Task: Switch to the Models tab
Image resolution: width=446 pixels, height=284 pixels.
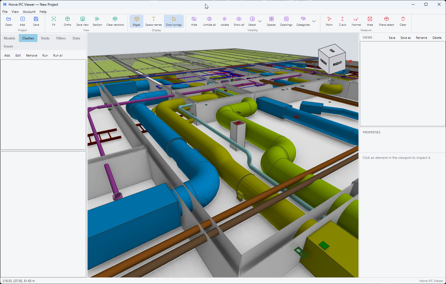Action: [x=9, y=38]
